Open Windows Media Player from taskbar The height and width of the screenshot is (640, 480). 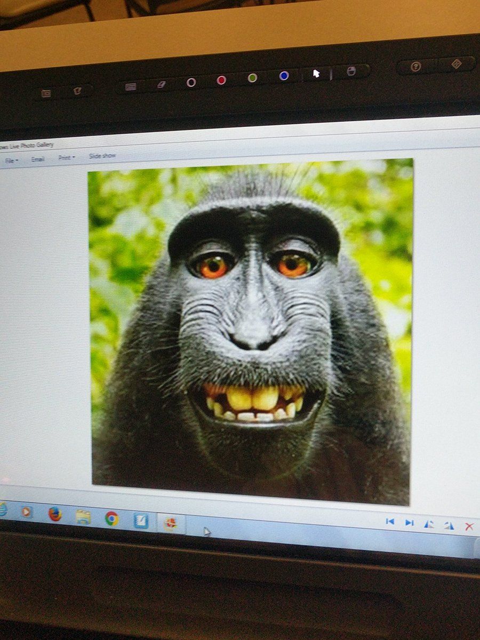(27, 512)
